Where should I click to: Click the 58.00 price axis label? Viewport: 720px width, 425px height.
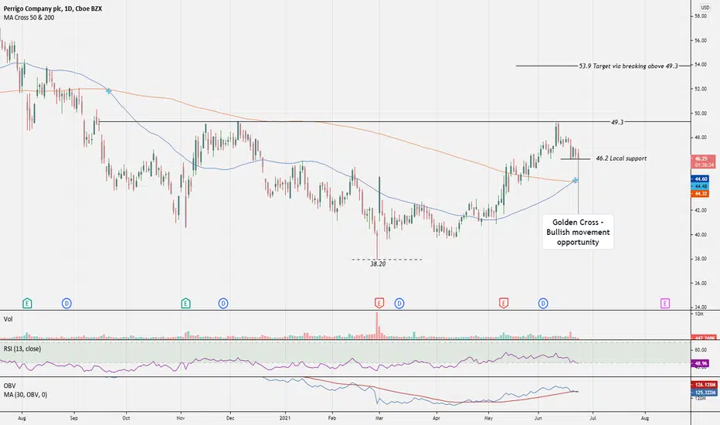pos(701,16)
